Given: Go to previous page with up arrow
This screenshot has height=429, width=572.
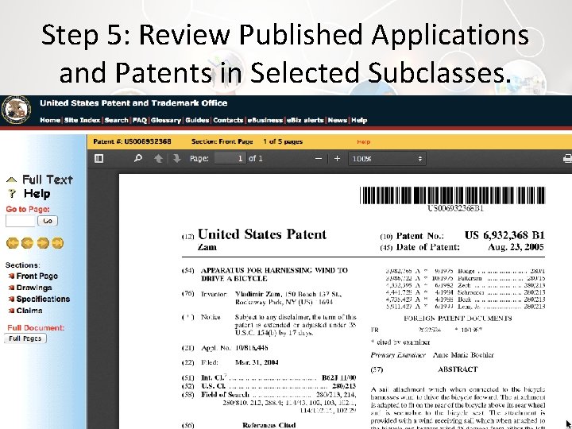Looking at the screenshot, I should click(x=158, y=158).
